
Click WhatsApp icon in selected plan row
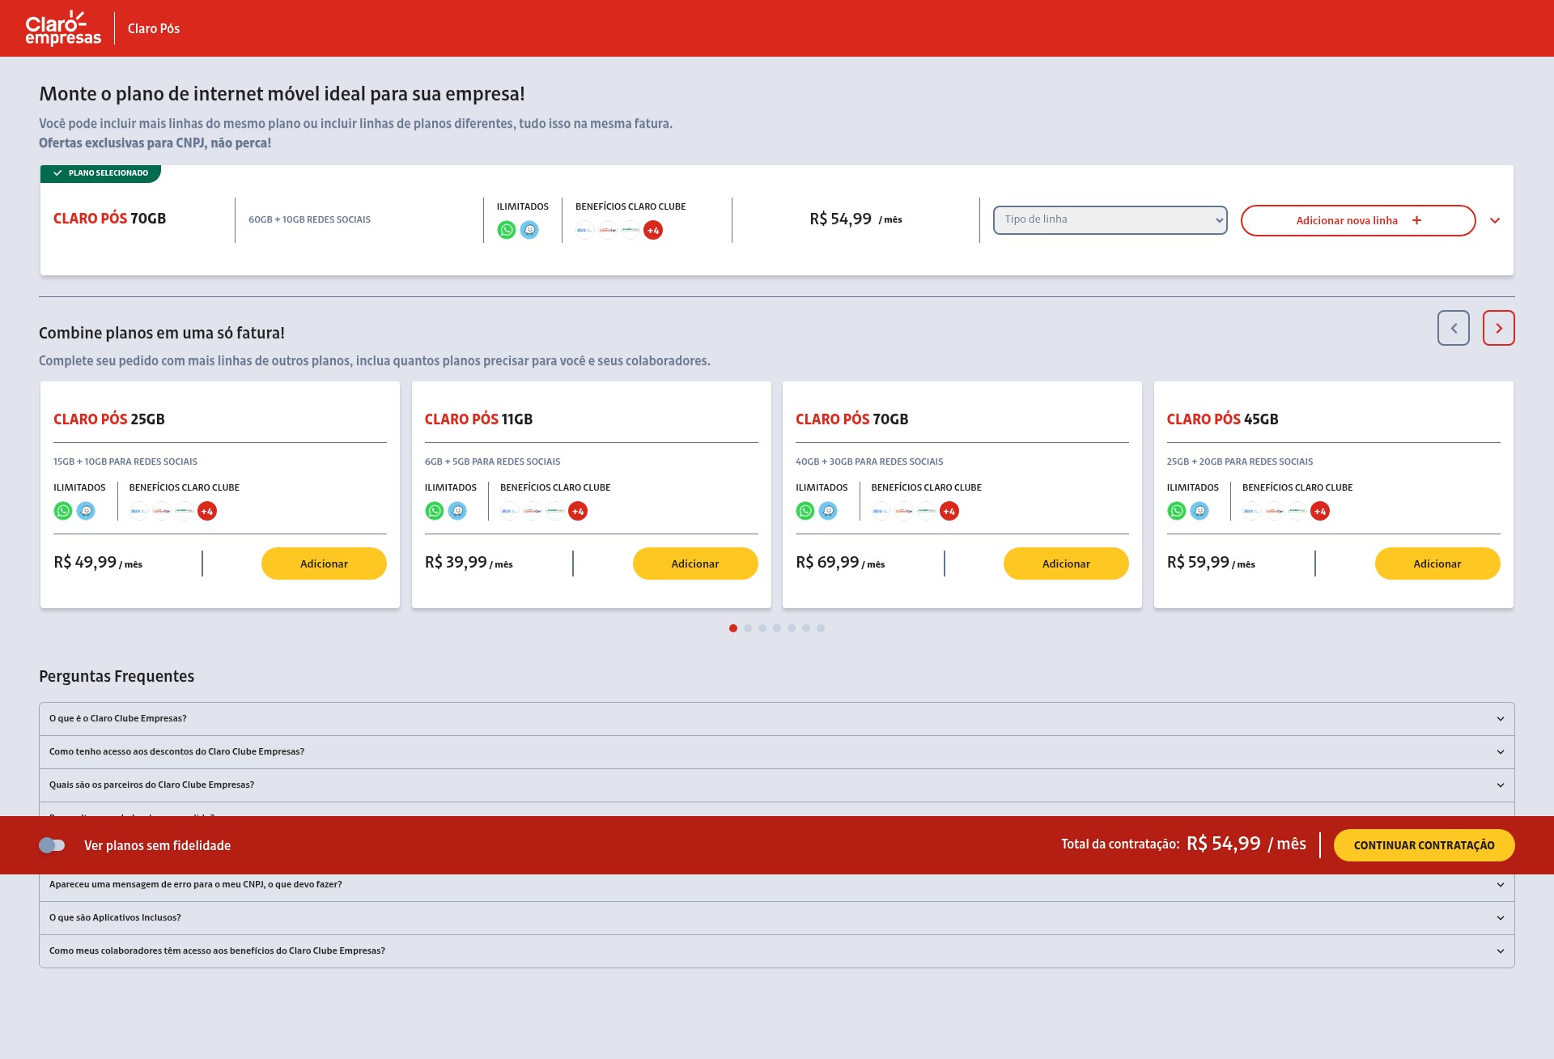tap(507, 230)
